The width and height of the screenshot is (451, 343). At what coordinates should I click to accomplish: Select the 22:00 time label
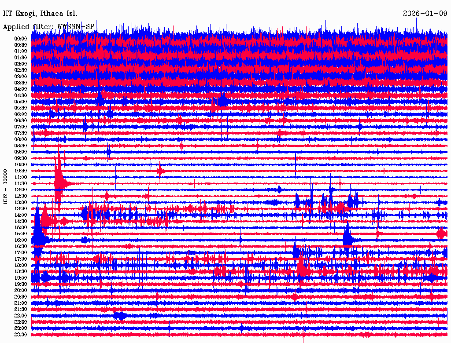tap(21, 316)
